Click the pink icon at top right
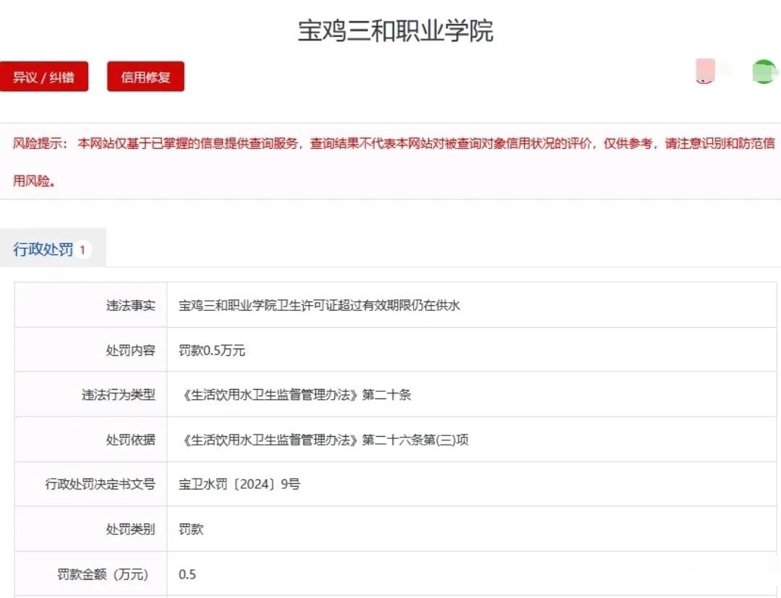781x598 pixels. click(x=704, y=72)
